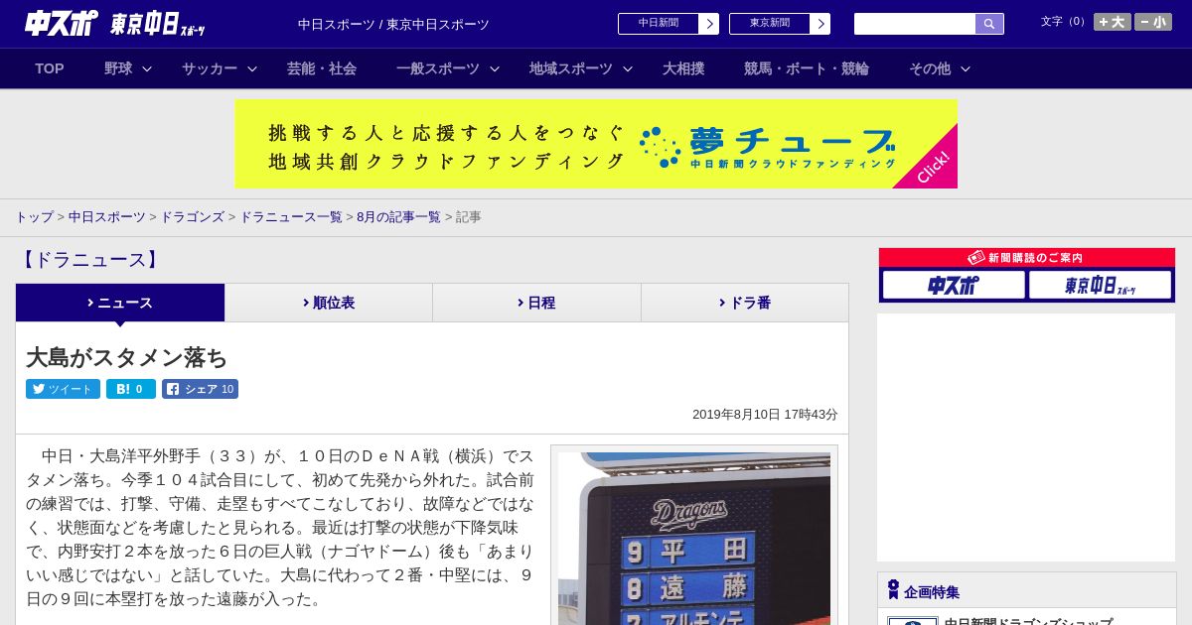Click the 新聞購読のご案内 header
Viewport: 1192px width, 625px height.
(1027, 258)
